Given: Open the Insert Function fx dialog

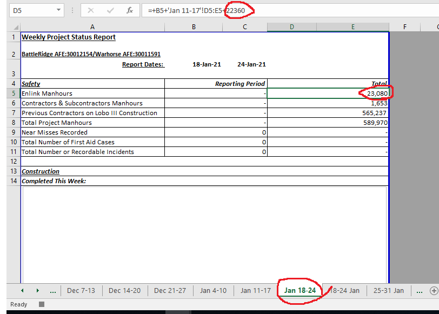Looking at the screenshot, I should [x=129, y=11].
